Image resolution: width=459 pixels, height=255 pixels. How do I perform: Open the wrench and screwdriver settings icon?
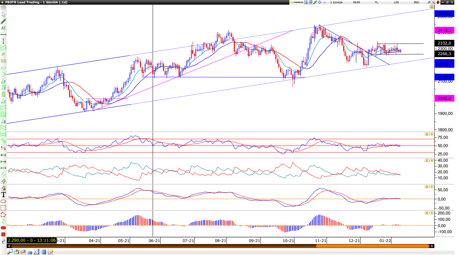(433, 2)
